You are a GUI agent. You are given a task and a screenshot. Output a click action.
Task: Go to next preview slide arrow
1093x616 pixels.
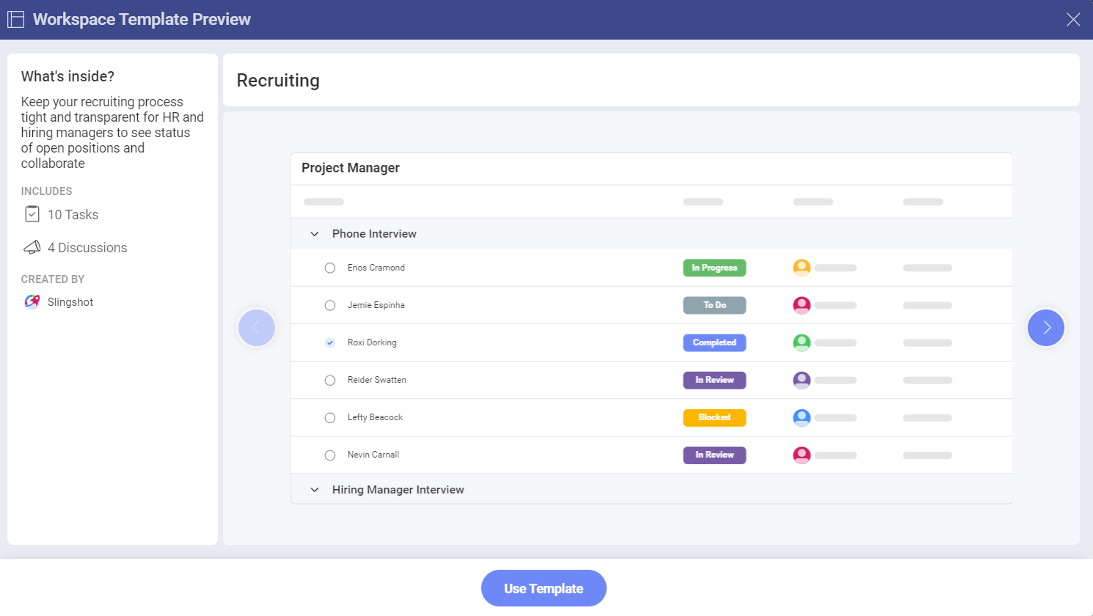1046,328
